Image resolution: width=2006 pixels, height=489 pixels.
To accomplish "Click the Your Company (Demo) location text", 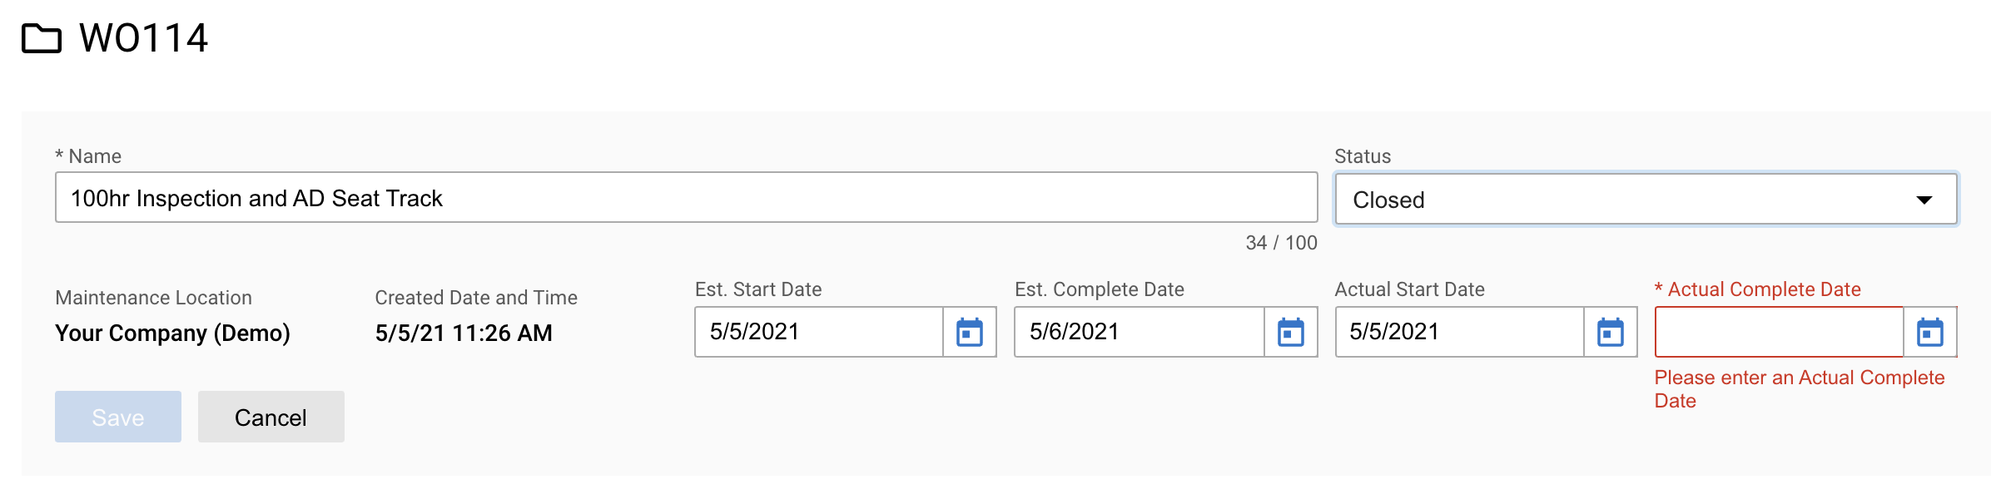I will (x=172, y=333).
